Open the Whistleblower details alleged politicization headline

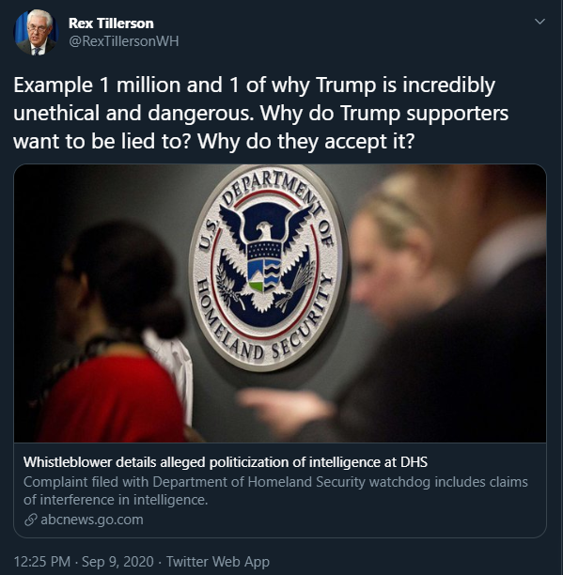tap(226, 462)
